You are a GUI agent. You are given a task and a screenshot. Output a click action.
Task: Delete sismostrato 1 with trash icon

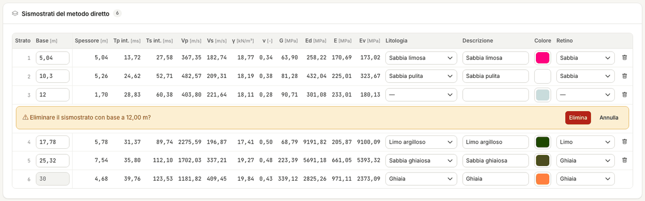pos(624,58)
